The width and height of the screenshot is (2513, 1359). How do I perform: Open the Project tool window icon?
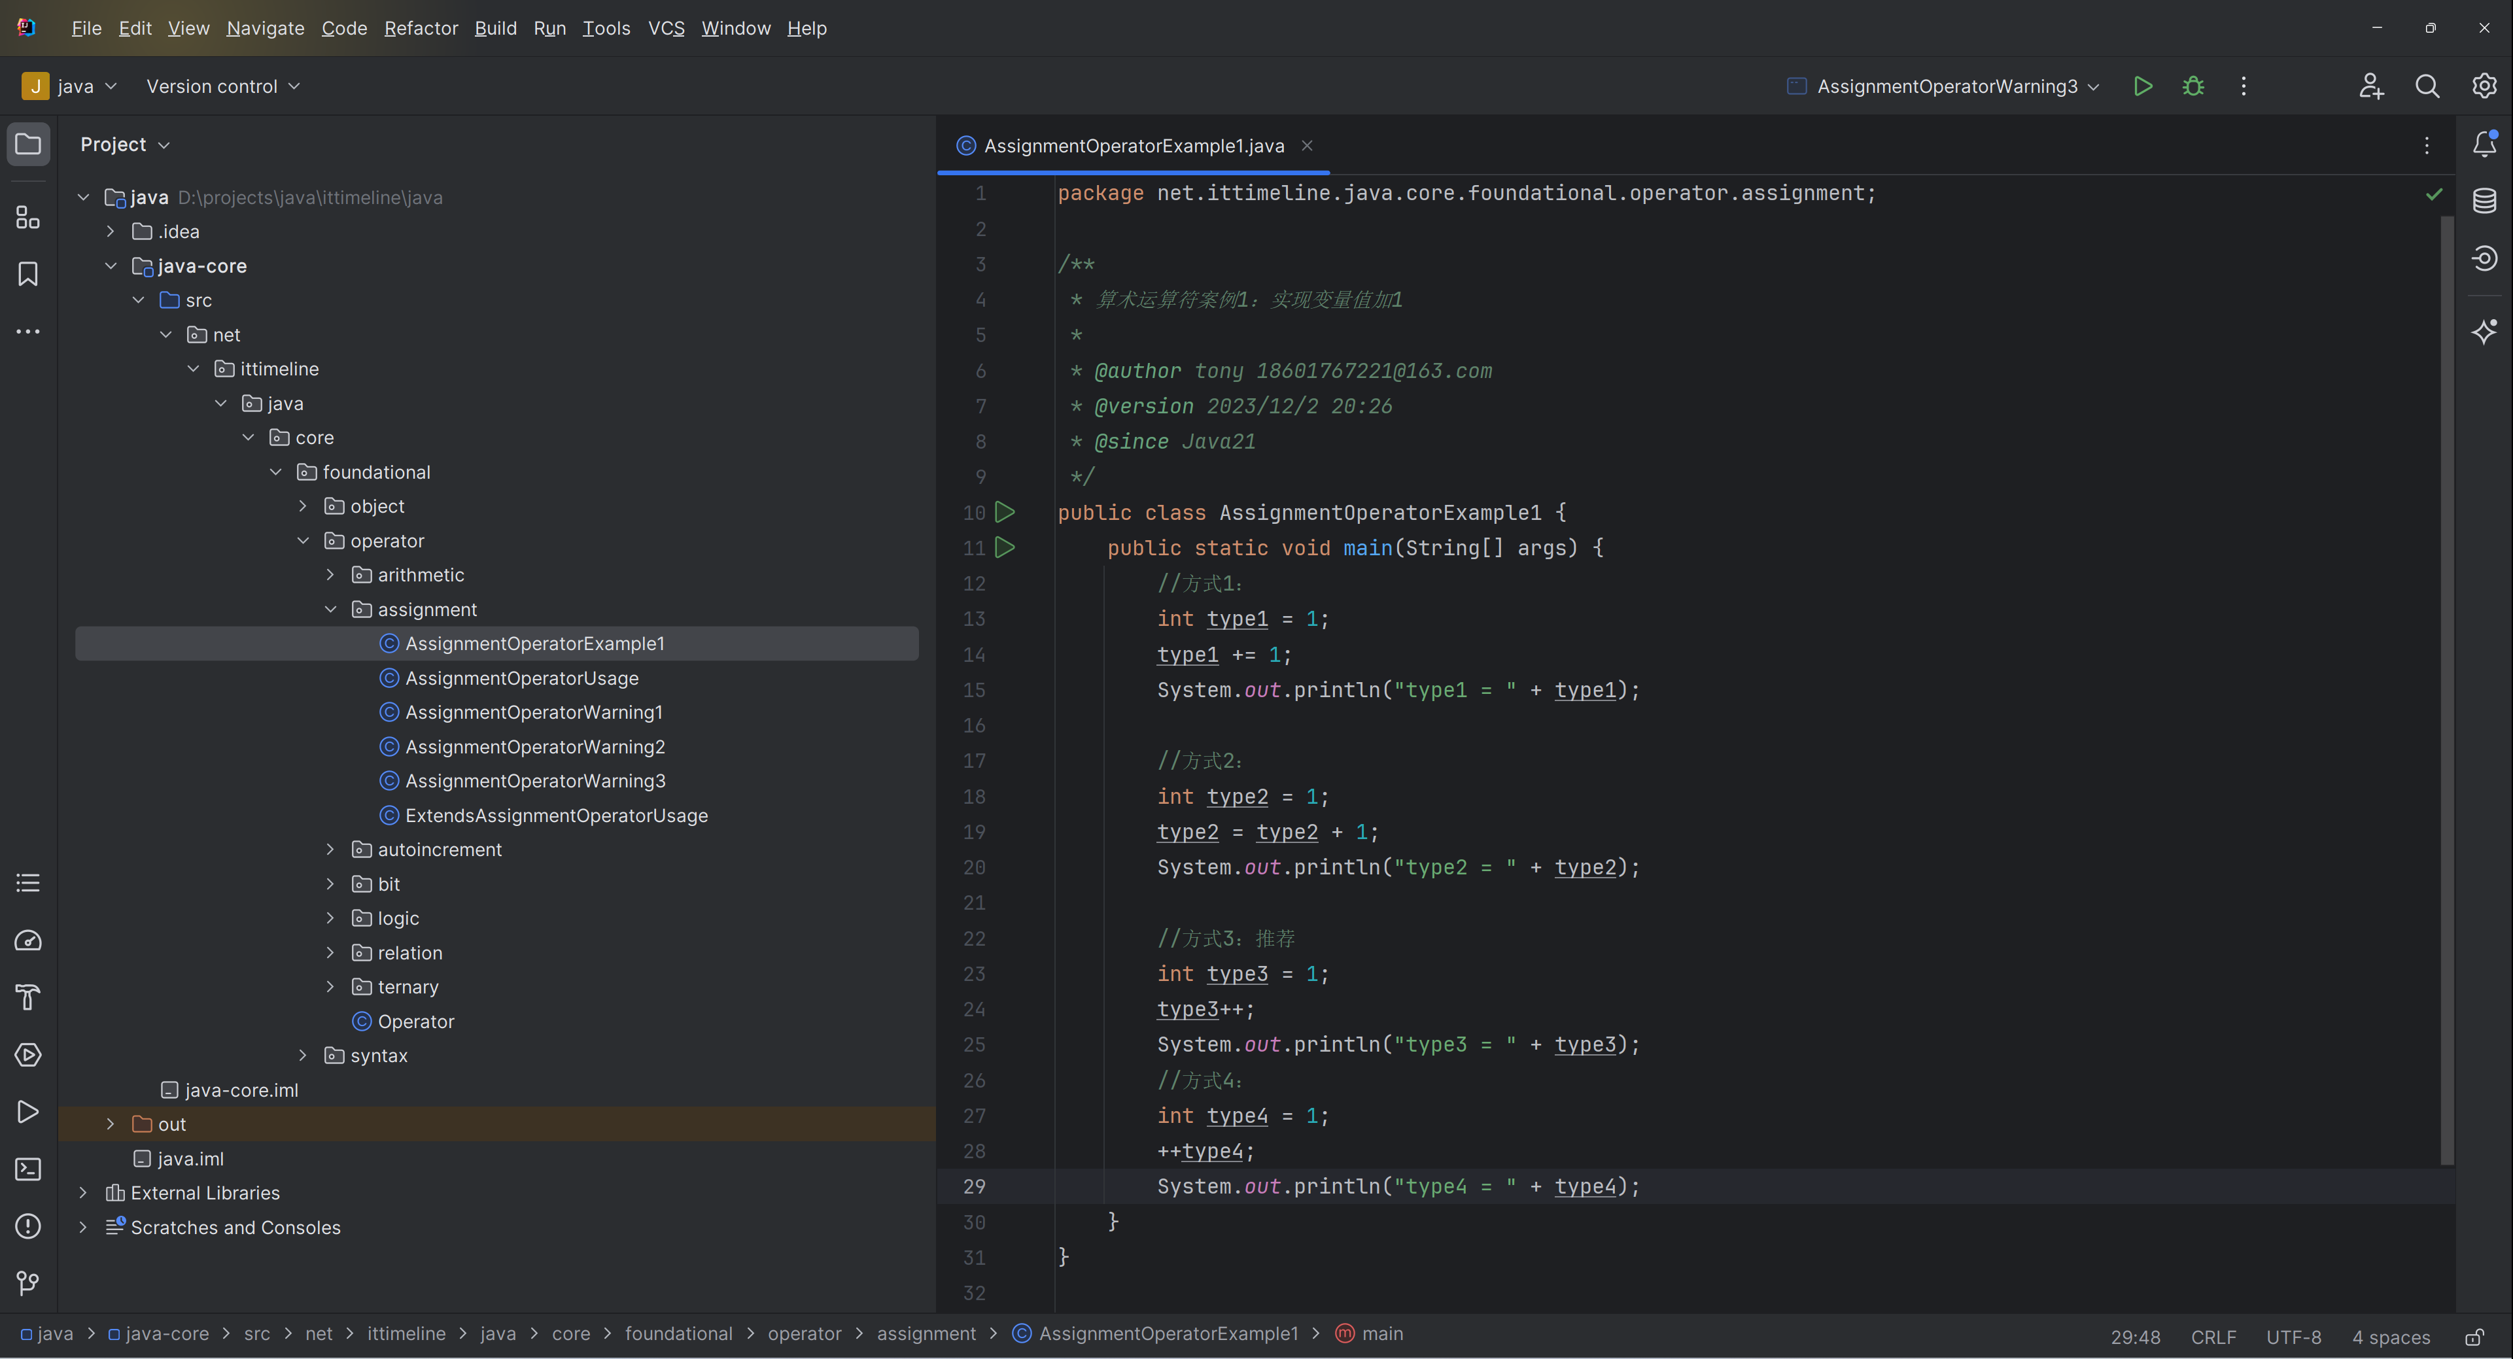tap(28, 145)
